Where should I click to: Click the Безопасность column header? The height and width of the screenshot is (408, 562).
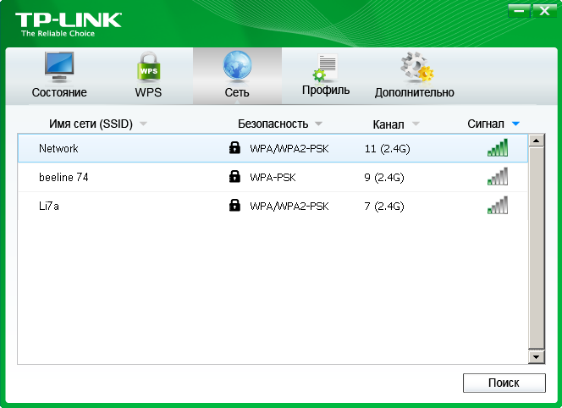(273, 124)
